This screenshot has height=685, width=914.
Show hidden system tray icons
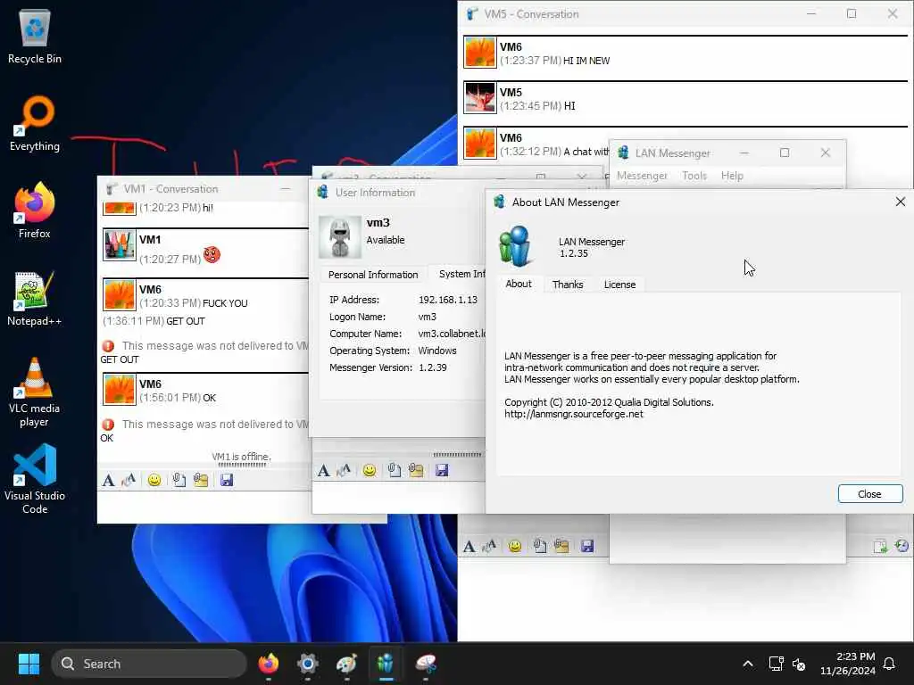point(748,664)
